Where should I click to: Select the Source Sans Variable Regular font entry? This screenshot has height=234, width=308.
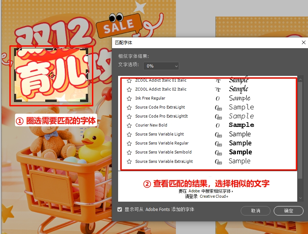[x=163, y=143]
